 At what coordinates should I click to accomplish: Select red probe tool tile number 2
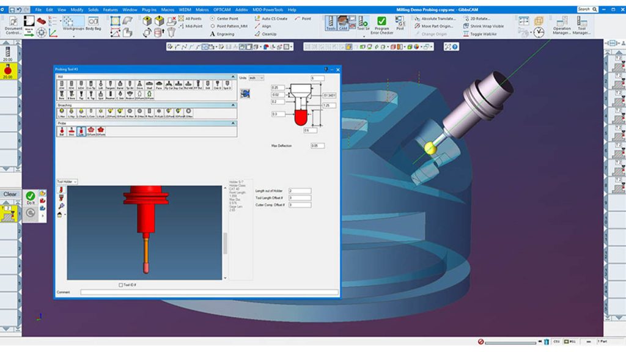click(x=8, y=71)
